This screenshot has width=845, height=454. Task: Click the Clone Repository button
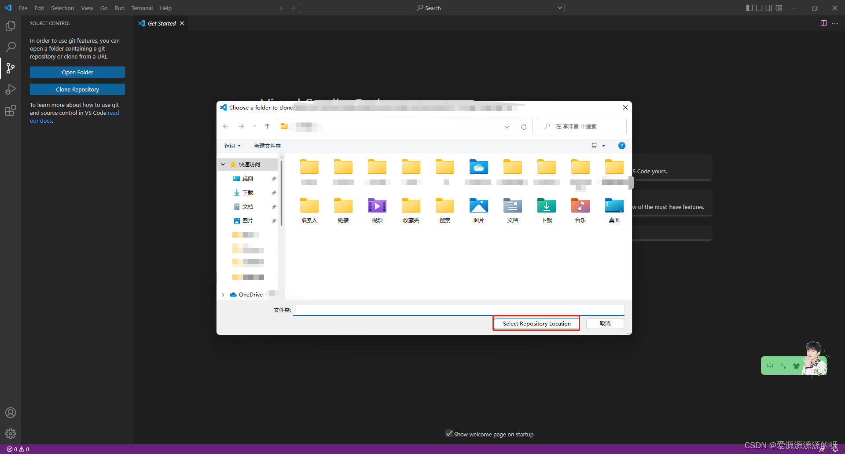(77, 89)
